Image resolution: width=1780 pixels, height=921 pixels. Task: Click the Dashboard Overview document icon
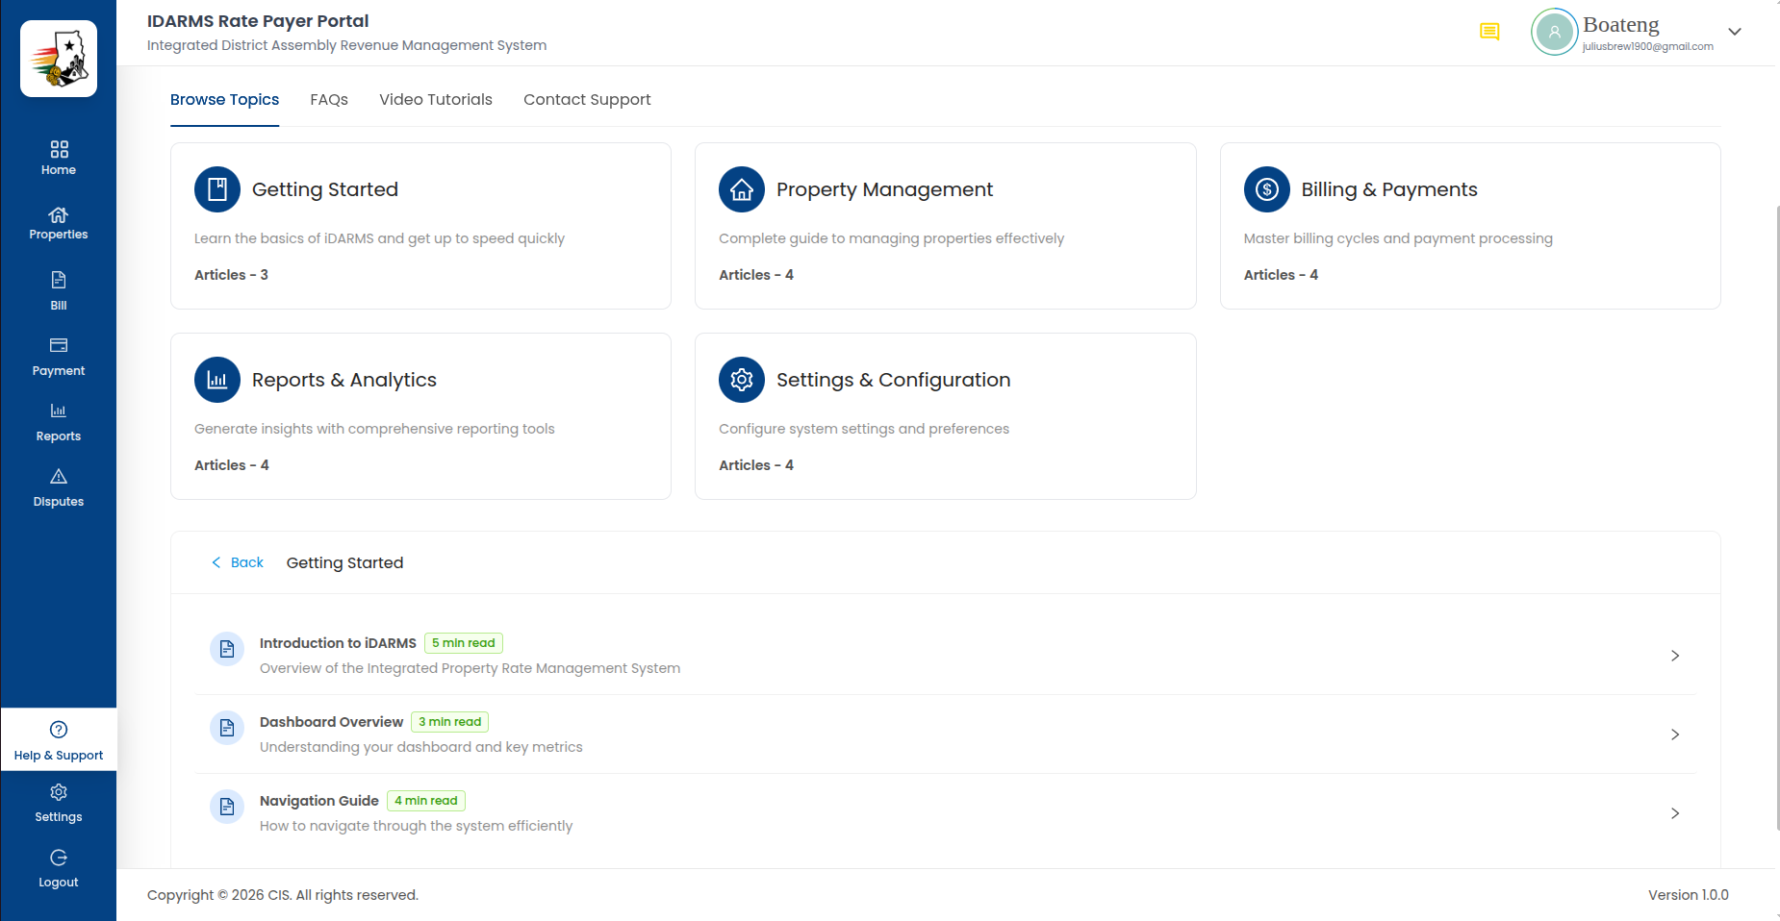click(227, 728)
